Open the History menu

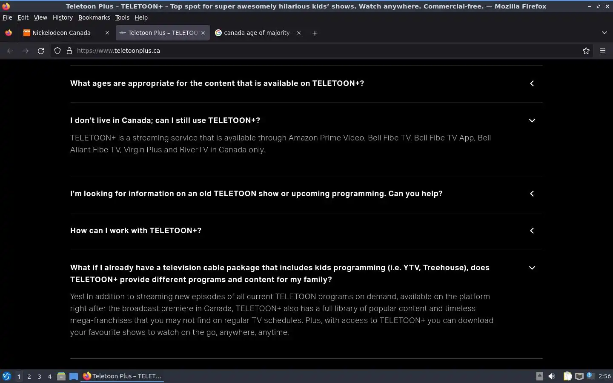(63, 17)
